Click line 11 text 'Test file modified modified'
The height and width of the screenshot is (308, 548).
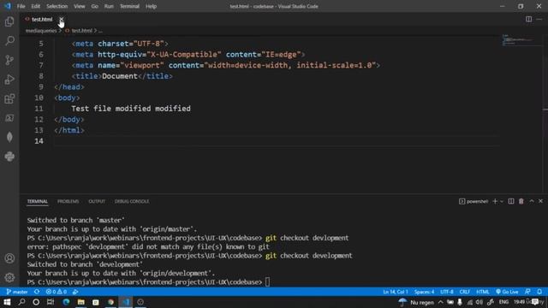click(131, 109)
